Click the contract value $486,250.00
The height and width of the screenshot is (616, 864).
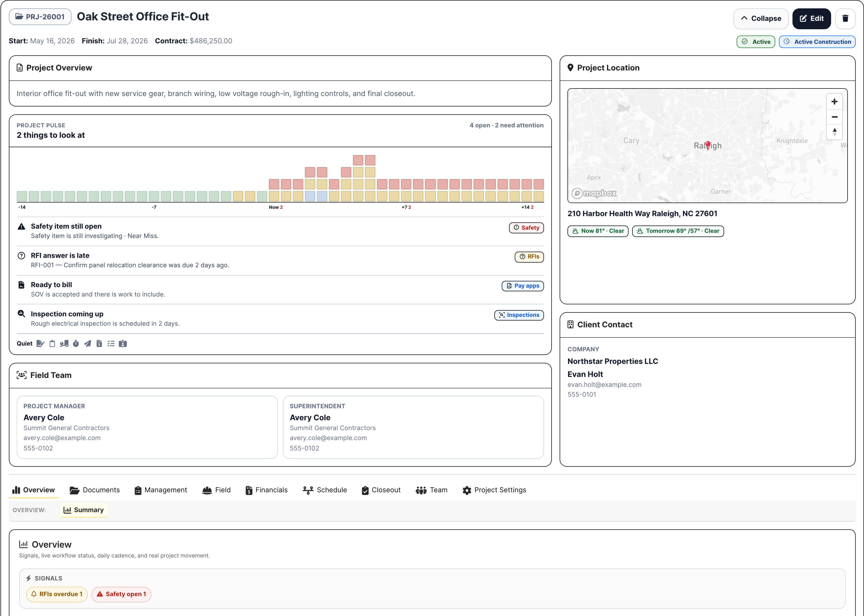[211, 41]
